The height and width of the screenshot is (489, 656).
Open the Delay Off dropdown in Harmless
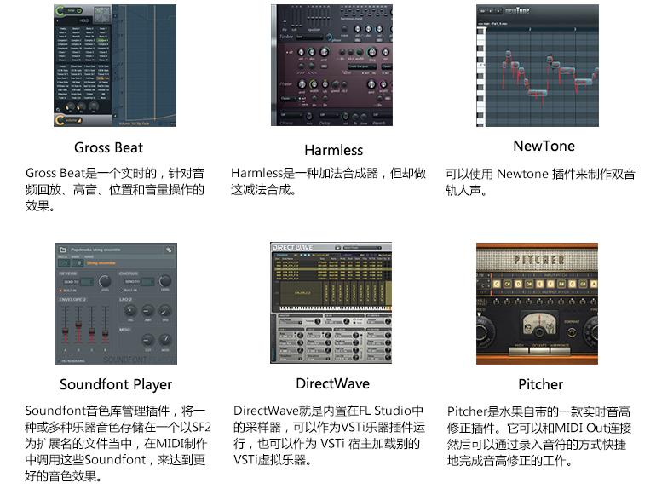tap(329, 115)
